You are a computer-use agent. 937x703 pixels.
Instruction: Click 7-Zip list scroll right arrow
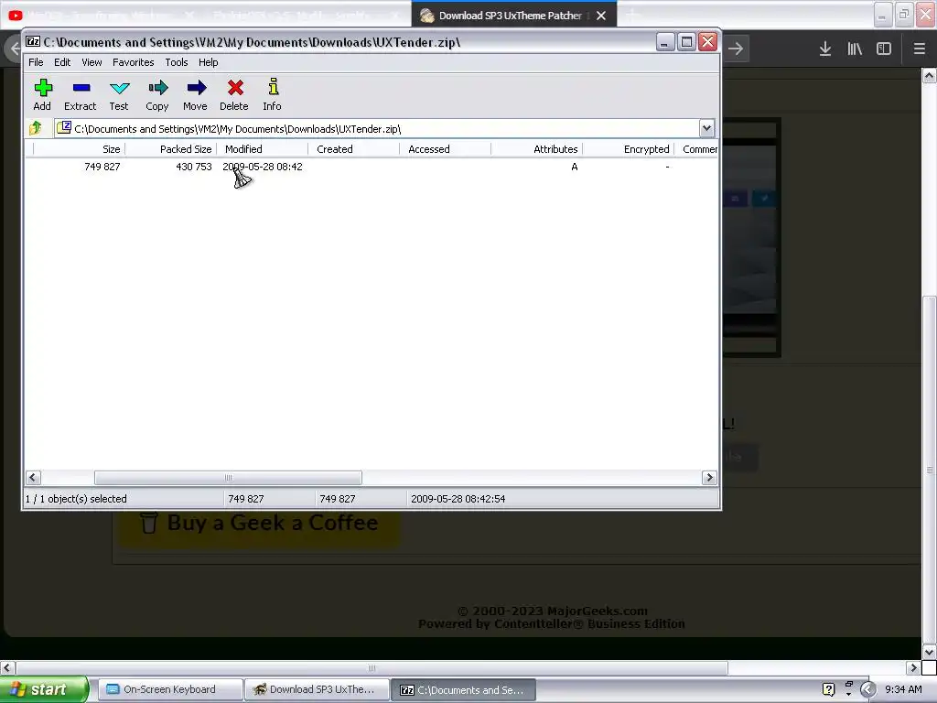point(709,478)
